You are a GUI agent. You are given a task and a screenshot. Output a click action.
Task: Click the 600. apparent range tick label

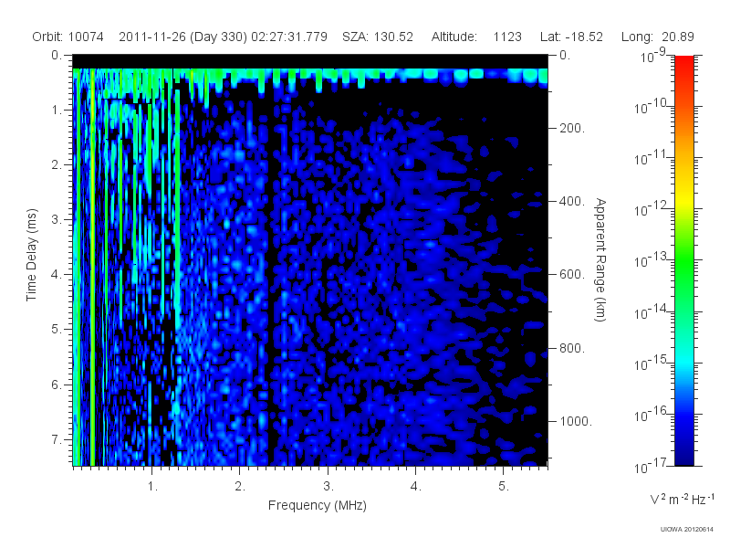572,275
